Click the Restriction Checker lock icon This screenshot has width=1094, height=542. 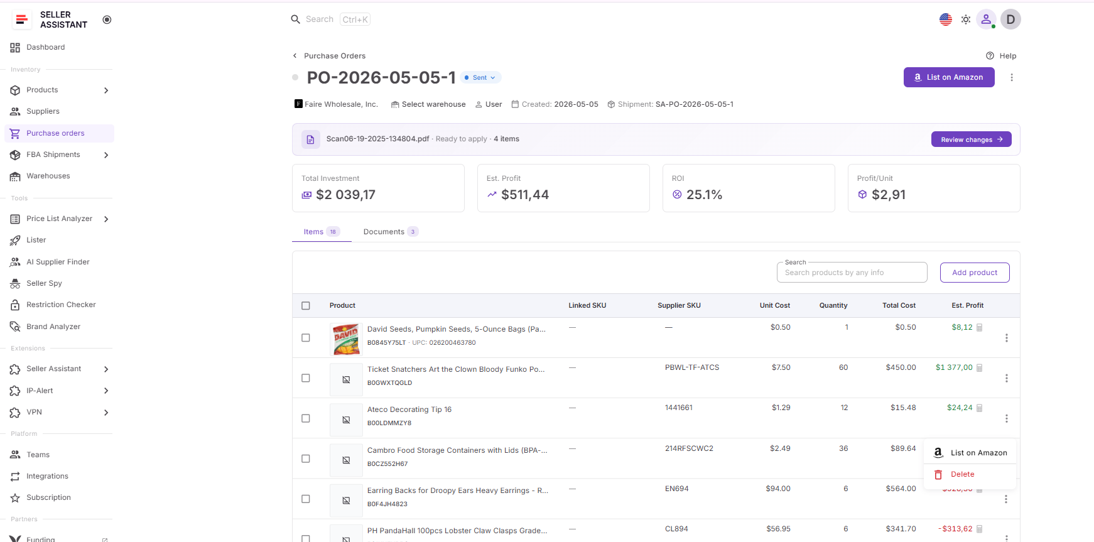(15, 305)
